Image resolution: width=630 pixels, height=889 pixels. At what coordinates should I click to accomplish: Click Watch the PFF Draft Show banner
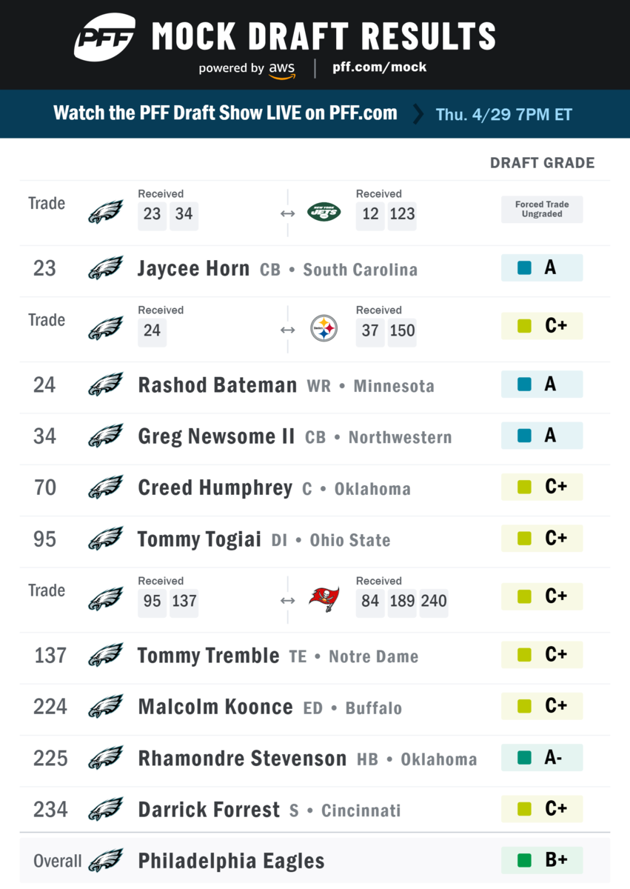[315, 114]
